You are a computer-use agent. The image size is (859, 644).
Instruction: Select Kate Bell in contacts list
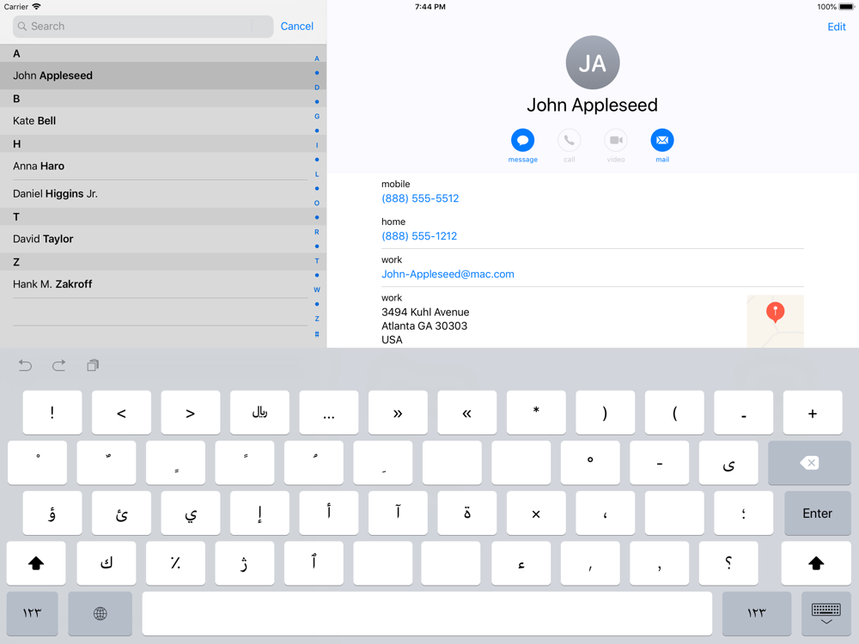click(34, 121)
